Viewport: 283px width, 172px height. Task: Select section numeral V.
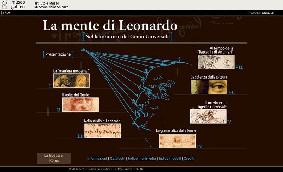(230, 122)
